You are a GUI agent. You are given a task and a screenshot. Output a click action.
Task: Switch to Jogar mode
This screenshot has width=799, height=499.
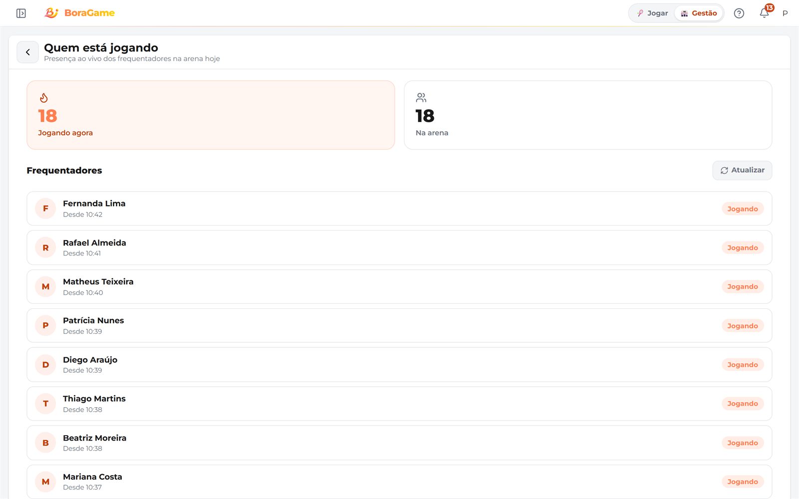652,13
